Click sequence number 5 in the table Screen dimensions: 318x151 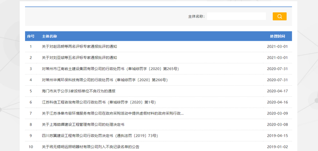click(x=31, y=91)
